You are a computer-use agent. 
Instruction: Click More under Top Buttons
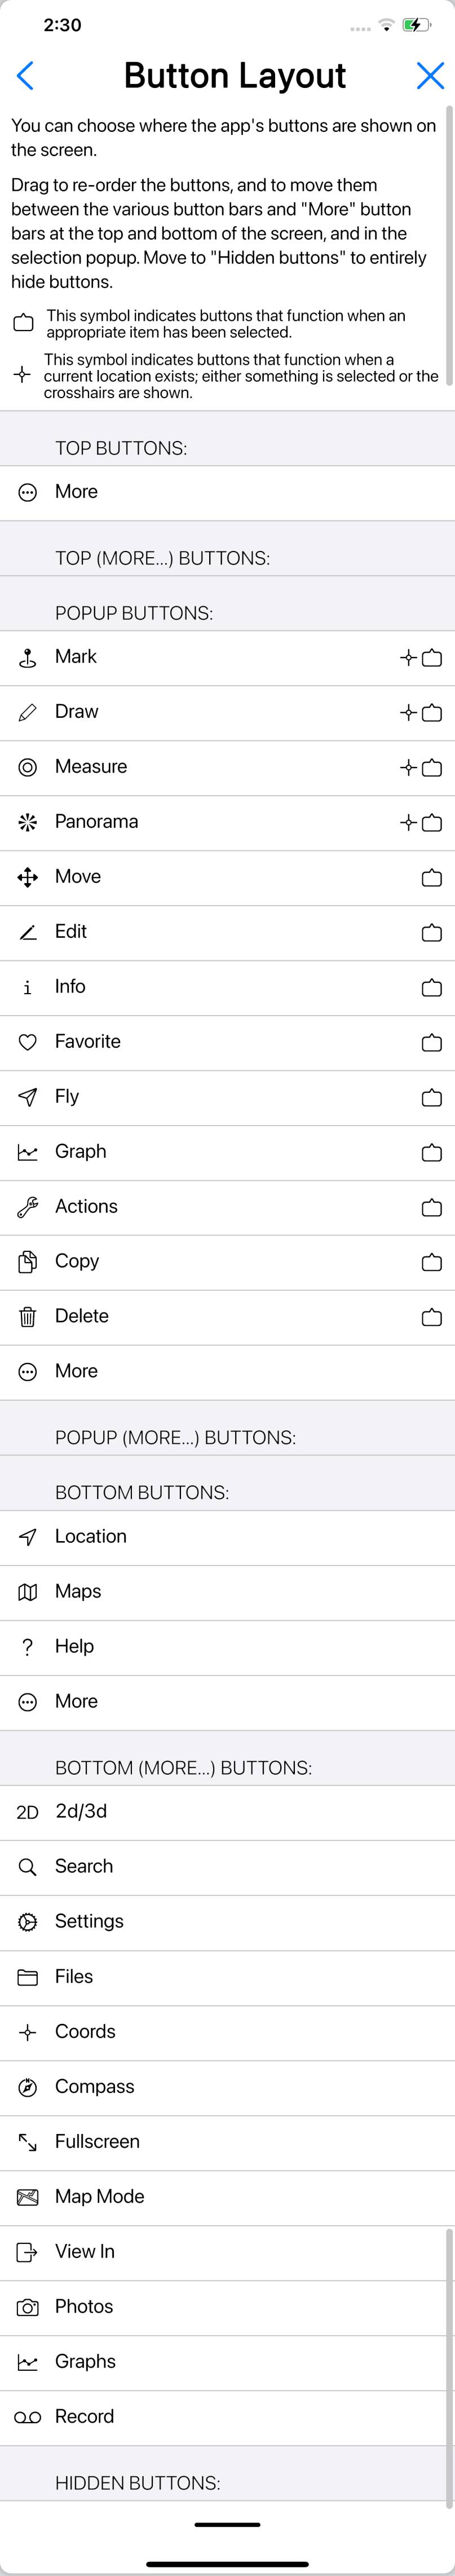click(x=227, y=492)
